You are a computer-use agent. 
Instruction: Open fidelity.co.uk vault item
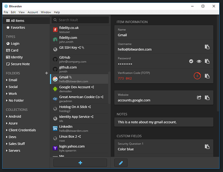(x=80, y=30)
